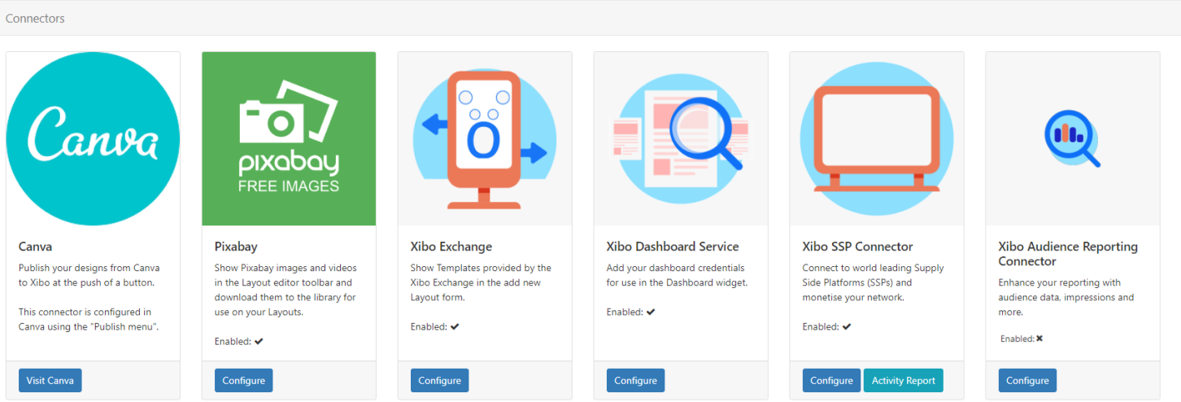Click the Xibo Exchange enabled checkmark
Image resolution: width=1181 pixels, height=402 pixels.
point(455,327)
